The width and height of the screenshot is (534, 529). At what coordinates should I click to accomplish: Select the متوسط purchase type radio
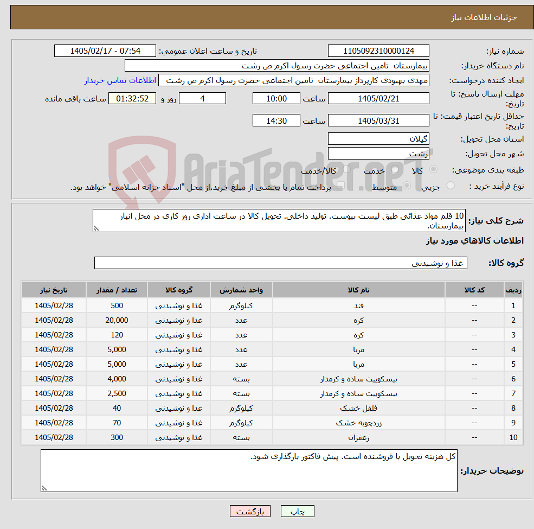tap(407, 186)
